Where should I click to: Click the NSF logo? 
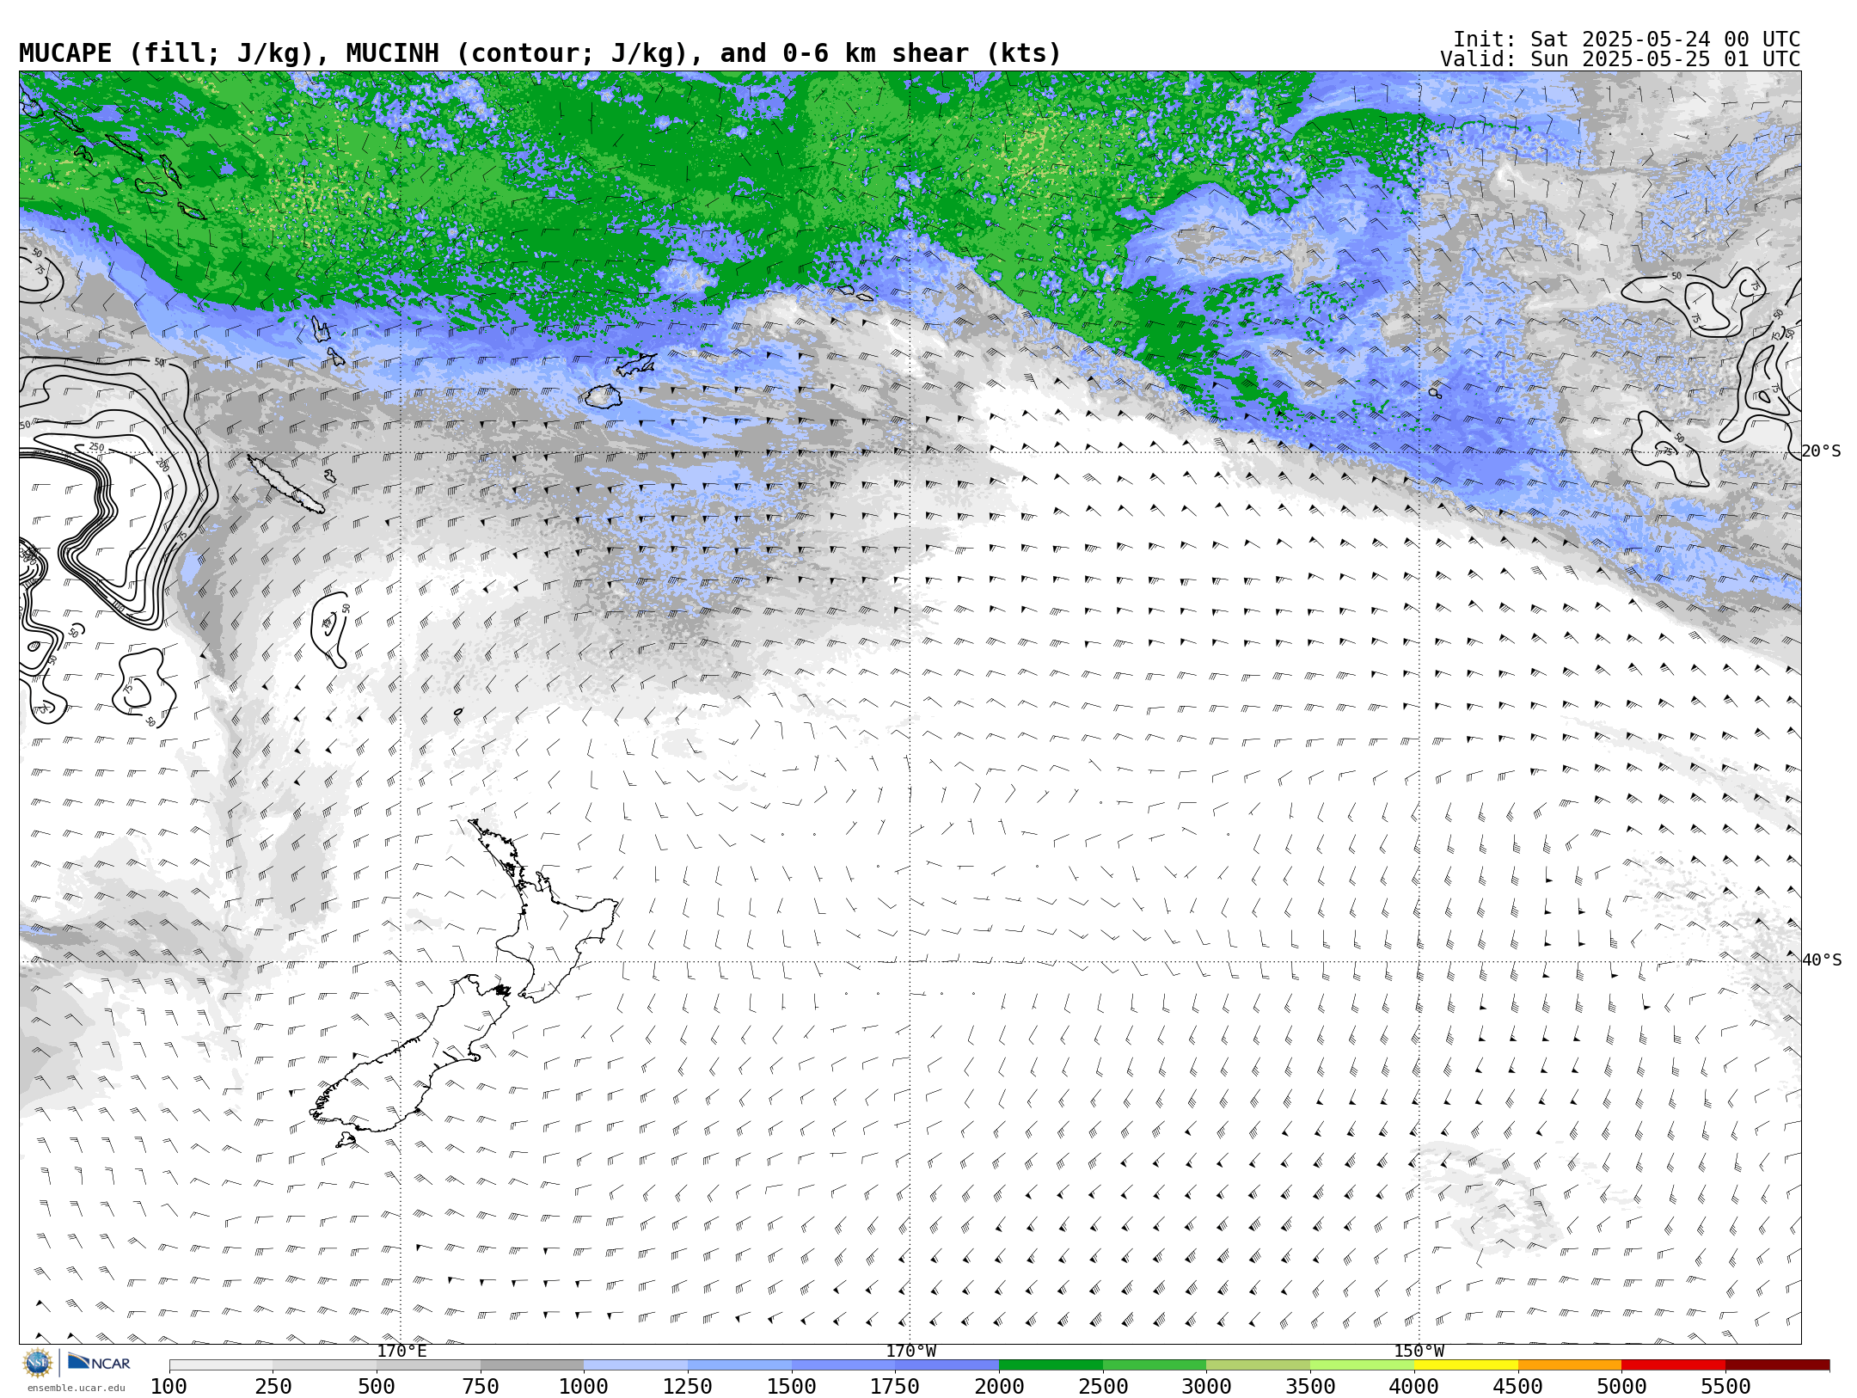tap(38, 1363)
